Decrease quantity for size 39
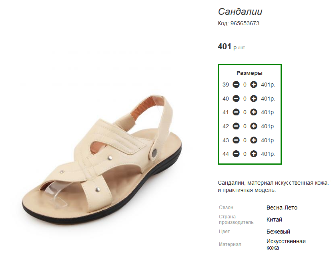Screen dimensions: 331x254 [236, 85]
